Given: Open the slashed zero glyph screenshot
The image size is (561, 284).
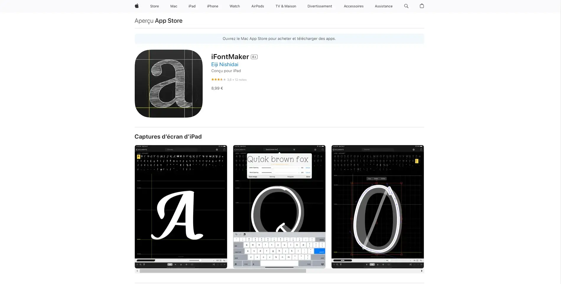Looking at the screenshot, I should (378, 207).
